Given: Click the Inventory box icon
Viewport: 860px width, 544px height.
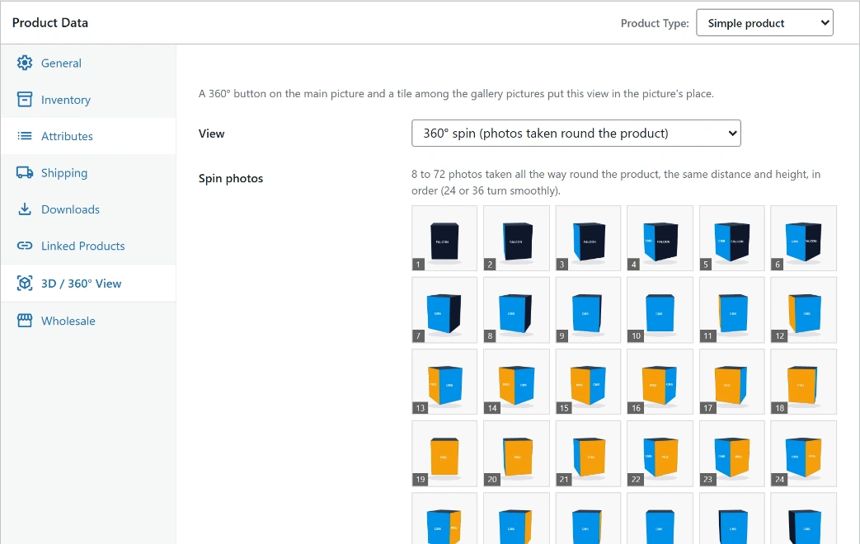Looking at the screenshot, I should 24,99.
